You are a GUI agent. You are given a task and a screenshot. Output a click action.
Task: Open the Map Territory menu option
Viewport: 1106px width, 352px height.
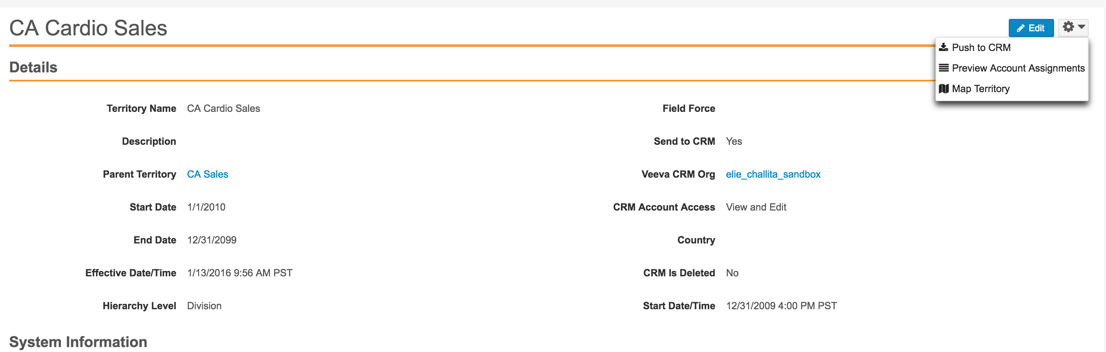981,89
